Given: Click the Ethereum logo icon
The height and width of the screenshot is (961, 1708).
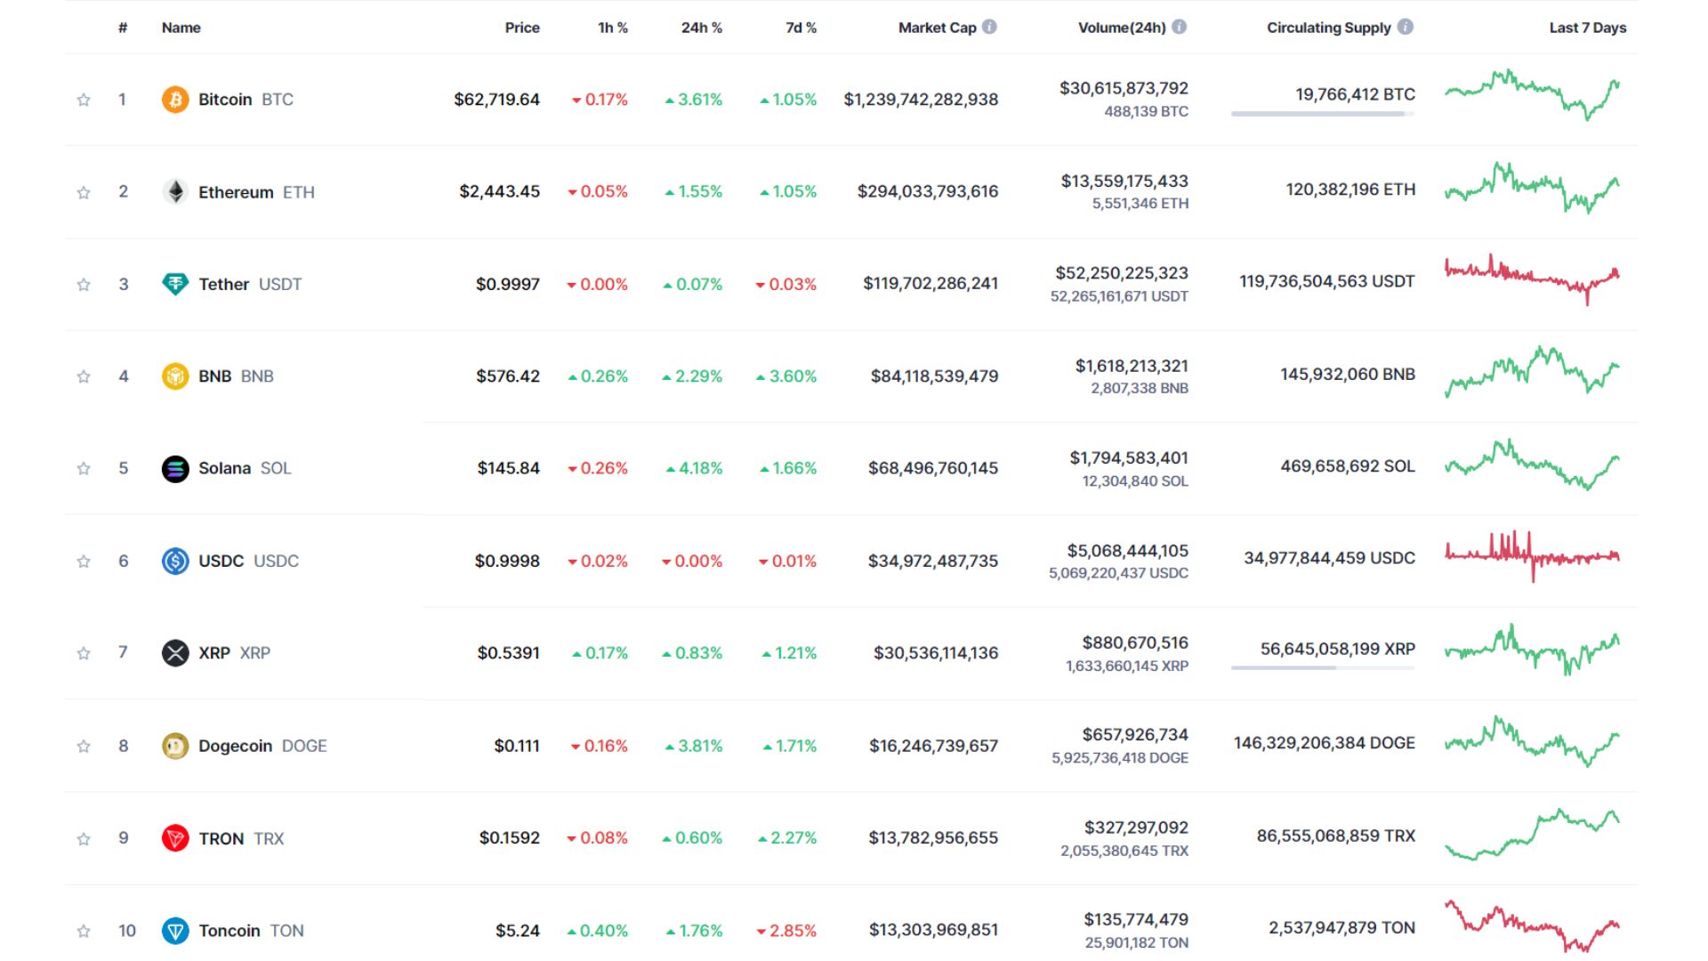Looking at the screenshot, I should (175, 191).
